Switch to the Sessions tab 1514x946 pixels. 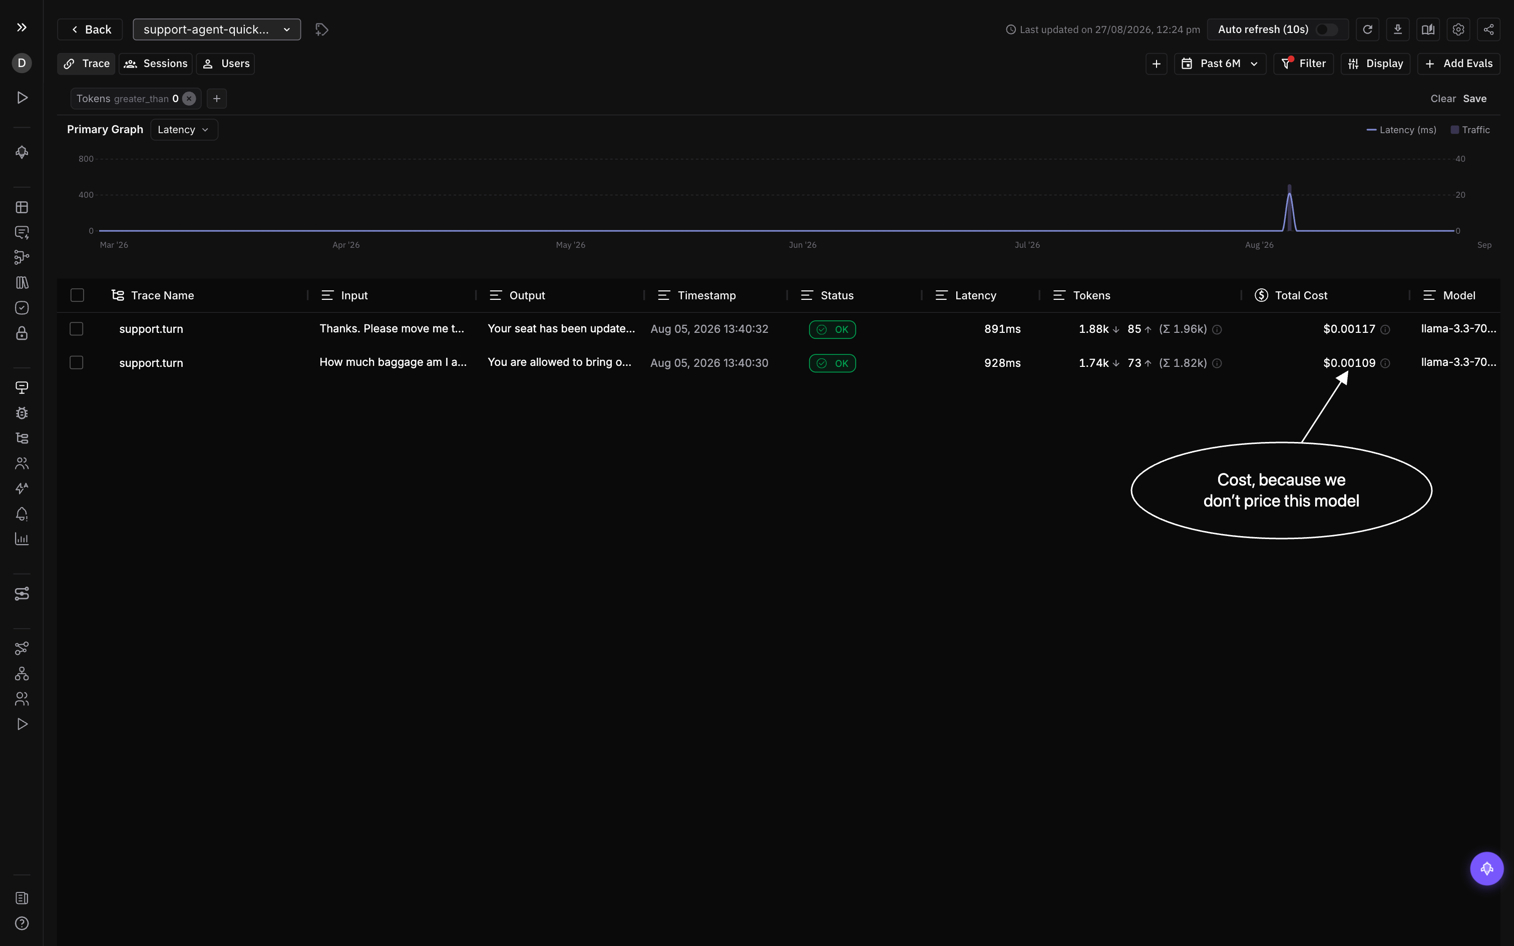coord(156,64)
